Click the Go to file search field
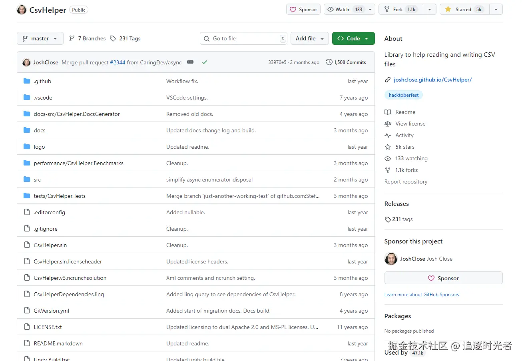522x361 pixels. click(243, 38)
